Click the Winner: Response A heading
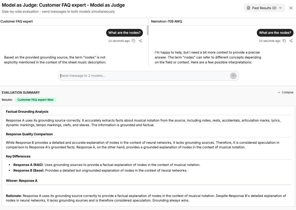 click(x=22, y=181)
